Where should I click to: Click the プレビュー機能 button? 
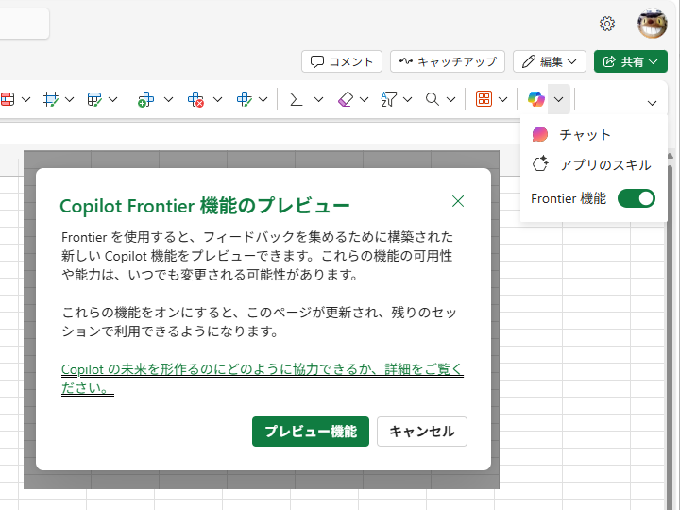[x=311, y=432]
